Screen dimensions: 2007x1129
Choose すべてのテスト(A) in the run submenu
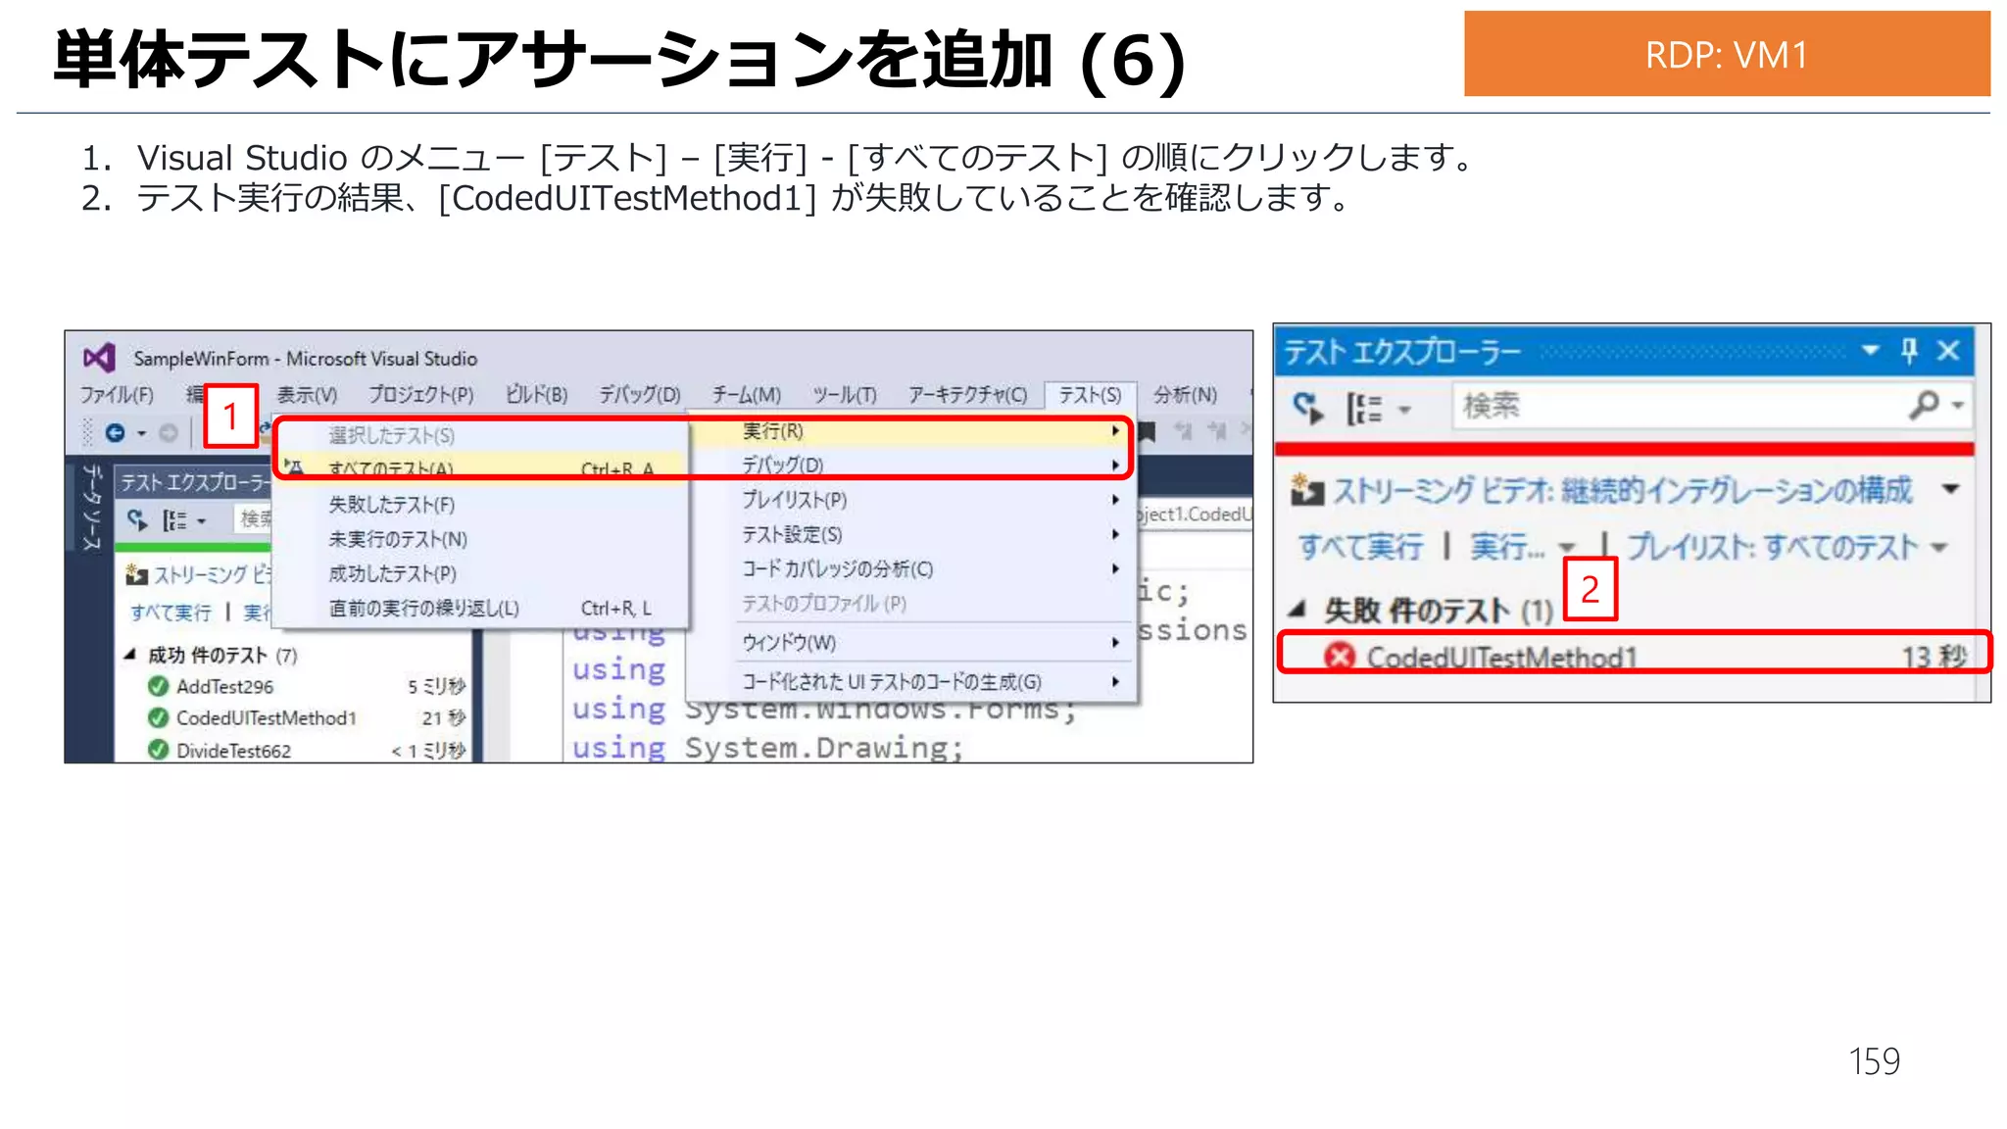coord(480,467)
